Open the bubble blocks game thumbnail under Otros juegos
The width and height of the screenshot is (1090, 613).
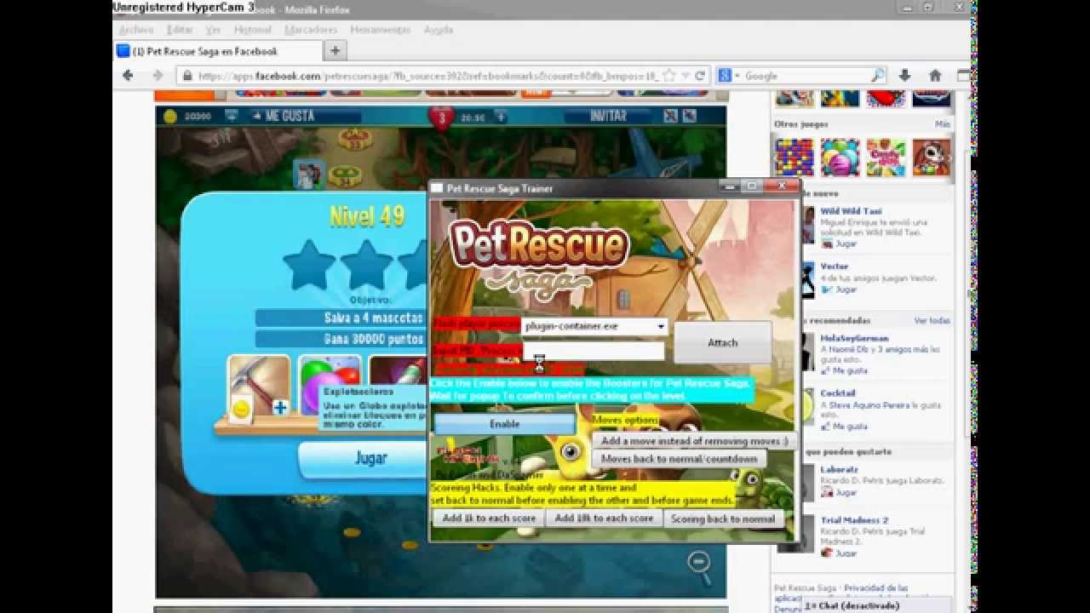coord(794,158)
